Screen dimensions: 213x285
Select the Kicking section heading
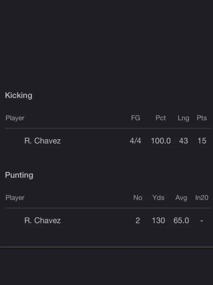[18, 96]
